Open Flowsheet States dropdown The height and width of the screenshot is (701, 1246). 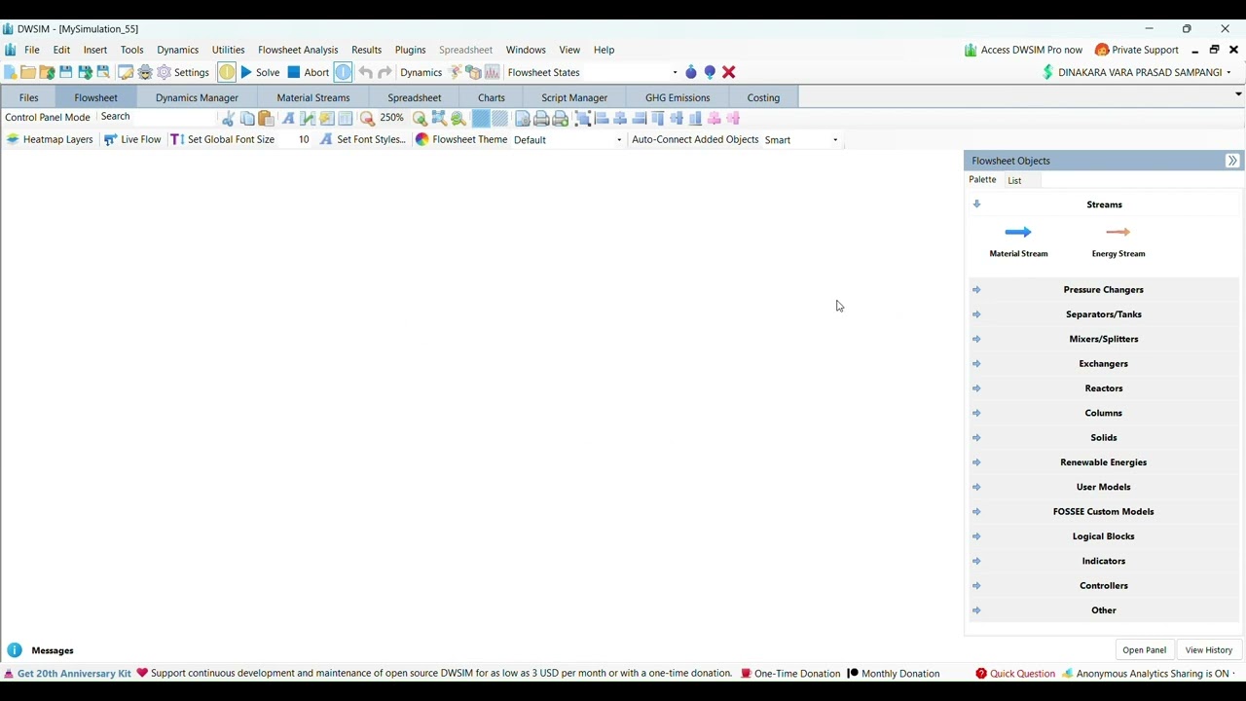pos(675,72)
